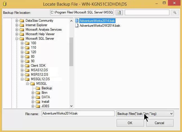Click the MSSQL folder icon
Image resolution: width=182 pixels, height=132 pixels.
[x=32, y=84]
